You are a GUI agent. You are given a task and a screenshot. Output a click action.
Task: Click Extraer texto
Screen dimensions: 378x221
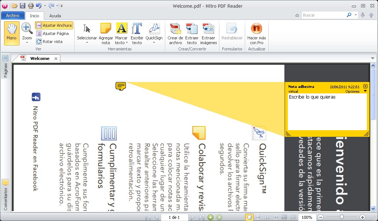(192, 33)
